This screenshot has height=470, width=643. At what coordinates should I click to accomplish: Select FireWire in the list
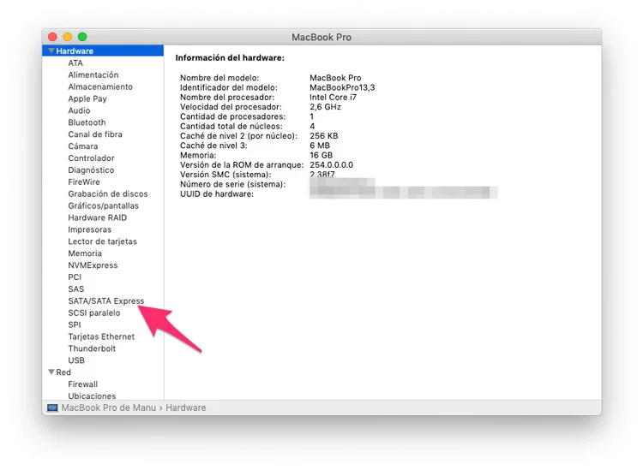[x=84, y=181]
